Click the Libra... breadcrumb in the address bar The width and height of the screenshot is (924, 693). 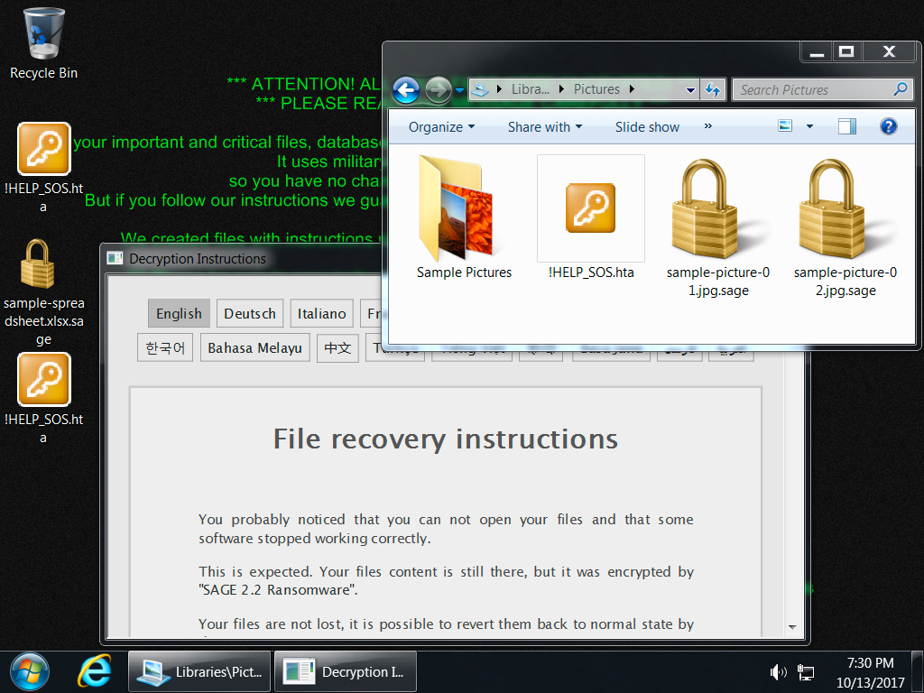(x=531, y=89)
